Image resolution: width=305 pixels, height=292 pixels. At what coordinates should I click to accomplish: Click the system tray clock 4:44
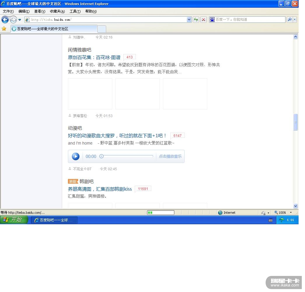click(290, 220)
